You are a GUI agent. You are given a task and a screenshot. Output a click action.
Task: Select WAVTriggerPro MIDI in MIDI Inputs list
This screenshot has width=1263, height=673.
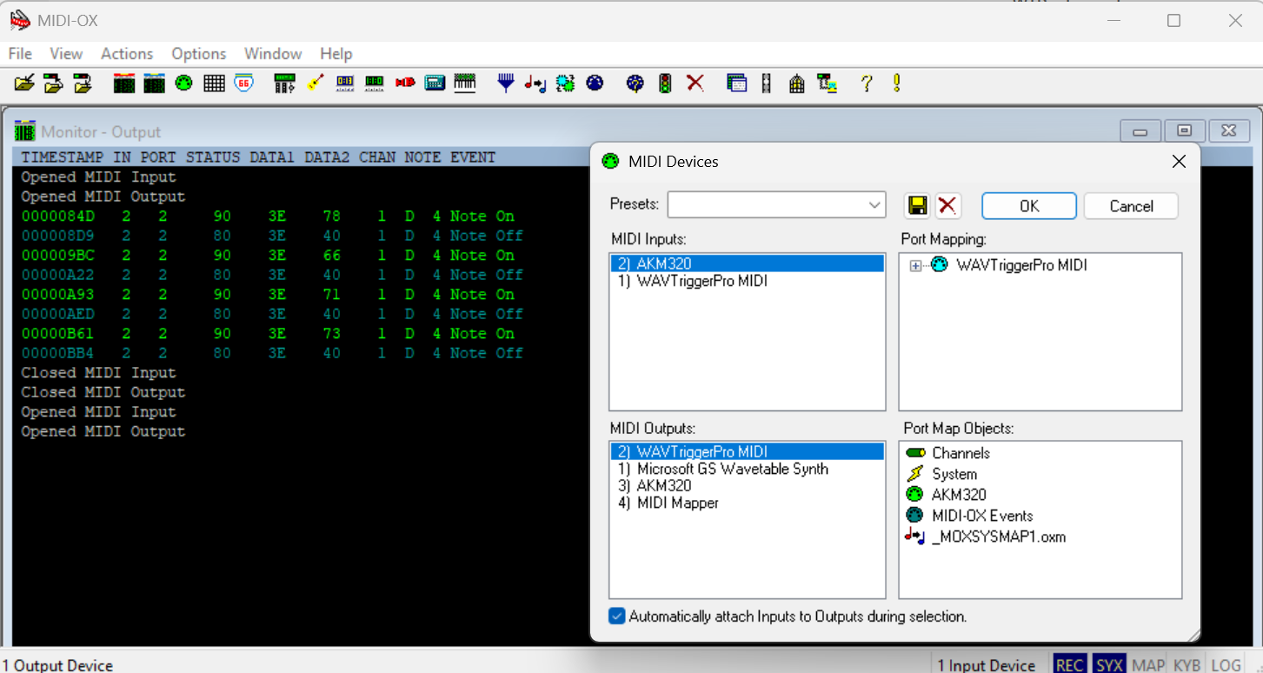747,282
